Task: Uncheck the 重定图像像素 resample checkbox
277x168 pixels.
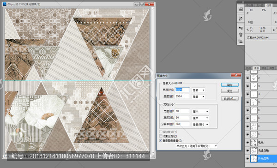Action: click(x=161, y=140)
